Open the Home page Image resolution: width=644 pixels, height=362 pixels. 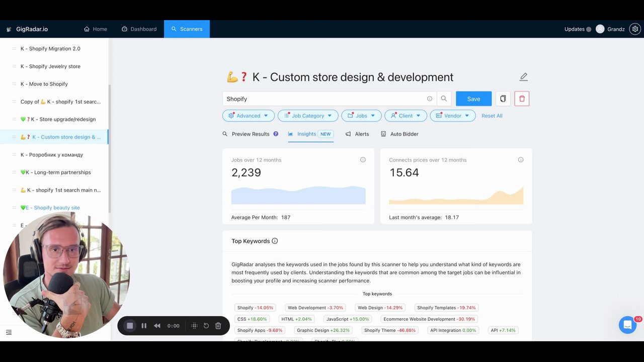click(x=96, y=29)
